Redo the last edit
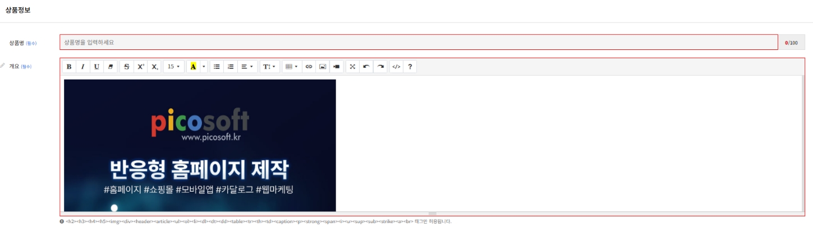 coord(380,67)
